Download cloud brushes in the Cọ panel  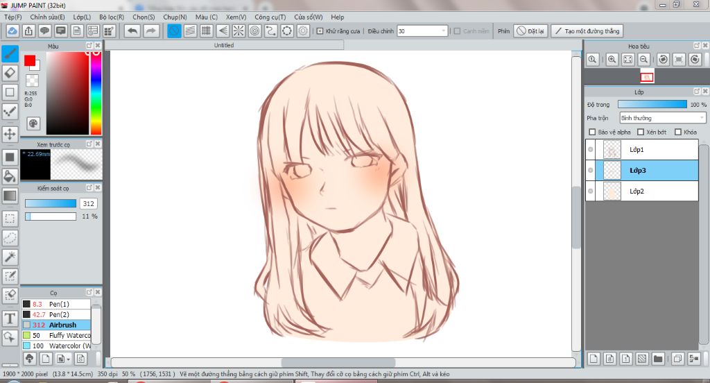29,359
